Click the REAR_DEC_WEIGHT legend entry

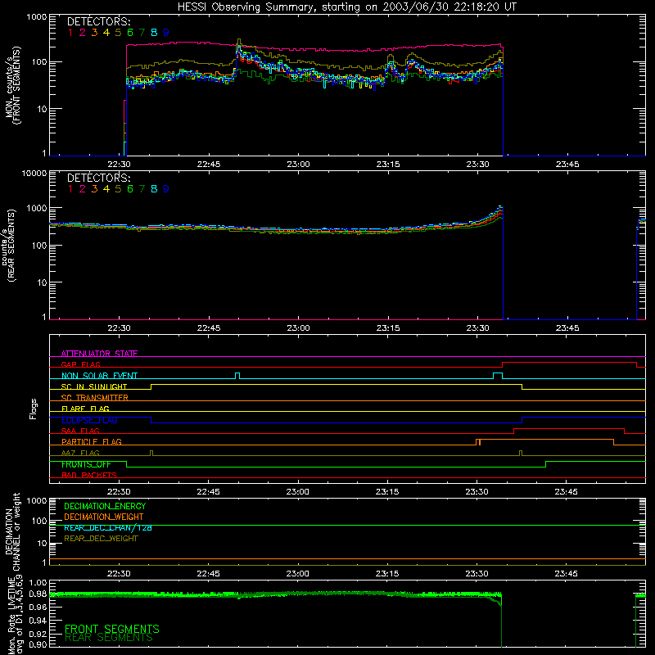coord(101,539)
